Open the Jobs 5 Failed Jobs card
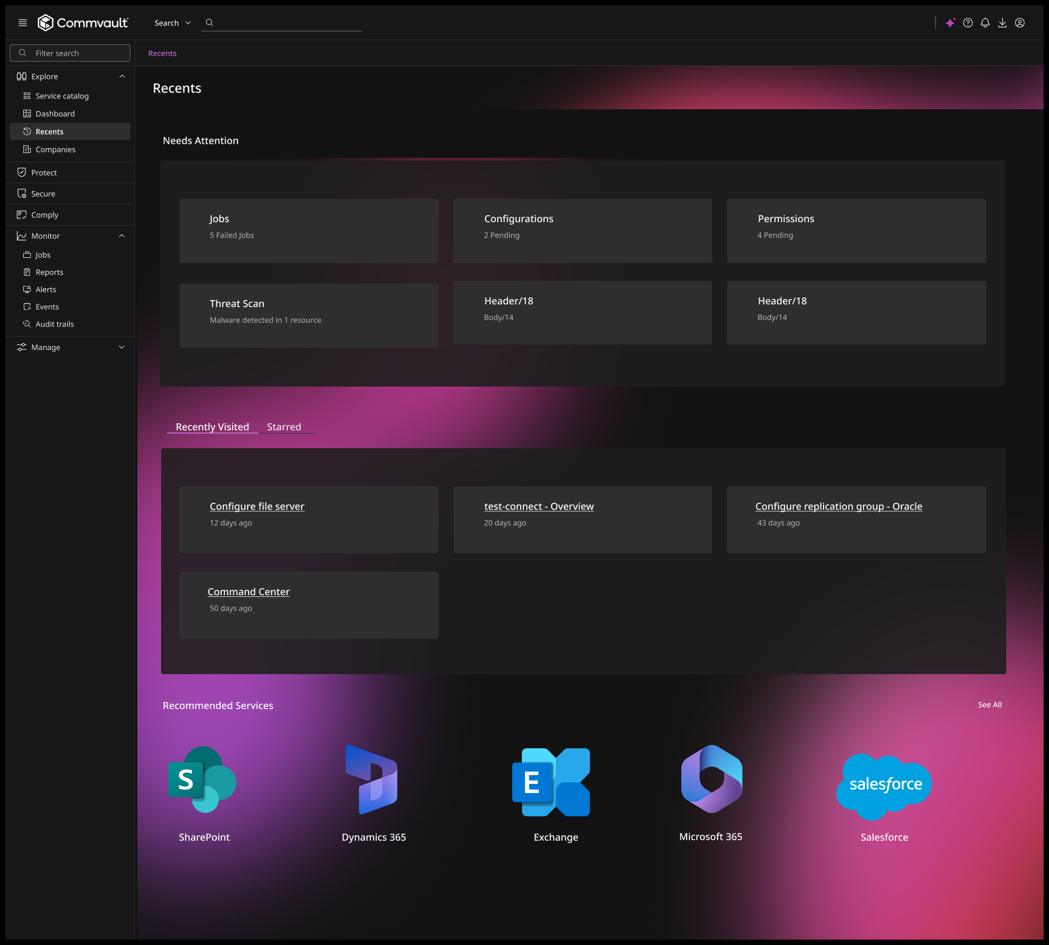1049x945 pixels. coord(309,231)
